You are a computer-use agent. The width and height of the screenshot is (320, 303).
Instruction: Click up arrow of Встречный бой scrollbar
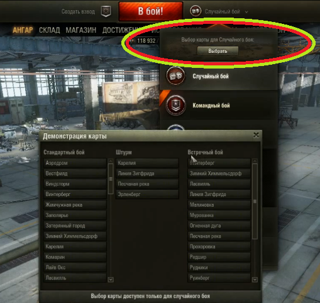[255, 161]
